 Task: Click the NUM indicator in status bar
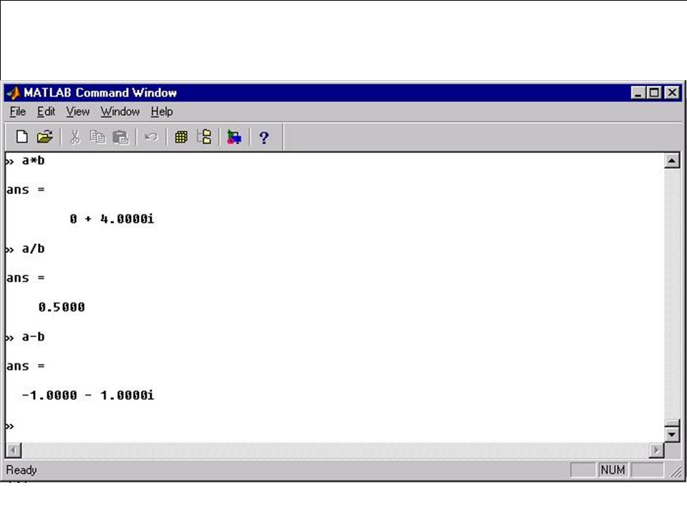tap(613, 470)
